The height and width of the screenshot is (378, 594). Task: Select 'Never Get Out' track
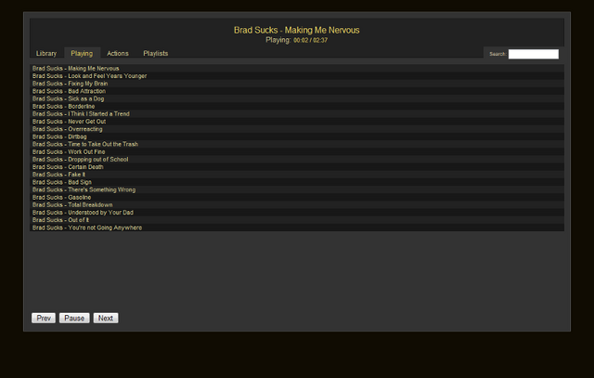pyautogui.click(x=297, y=122)
